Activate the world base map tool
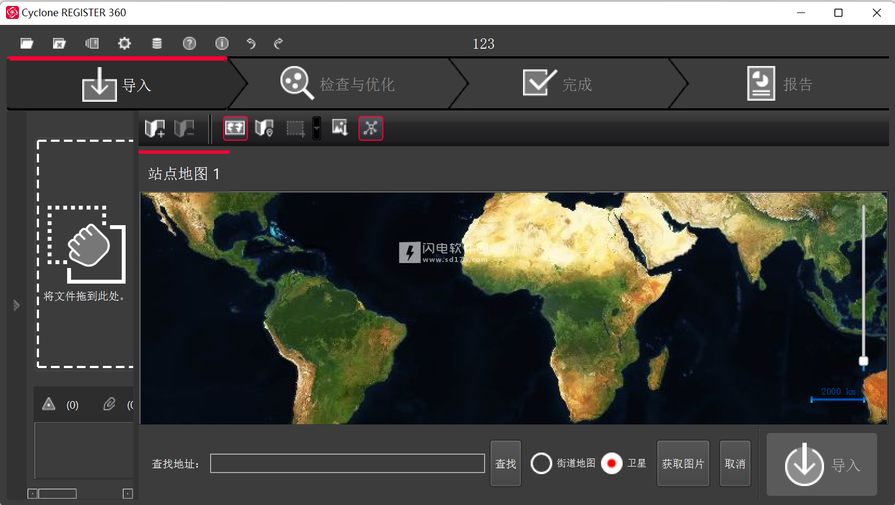Screen dimensions: 895x505 [x=236, y=128]
